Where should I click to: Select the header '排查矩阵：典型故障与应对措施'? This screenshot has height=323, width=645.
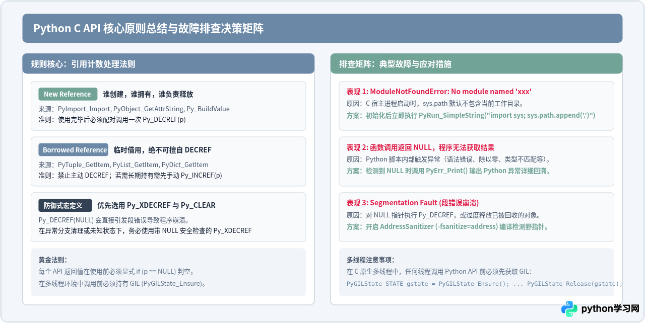click(x=395, y=64)
